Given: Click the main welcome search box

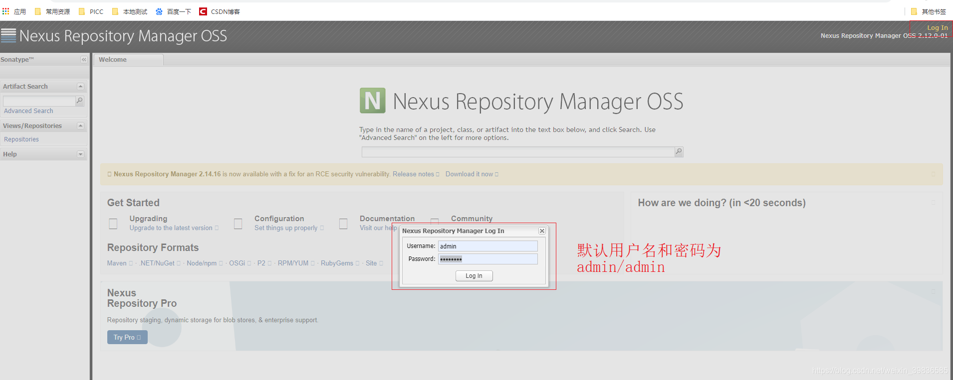Looking at the screenshot, I should pos(518,152).
